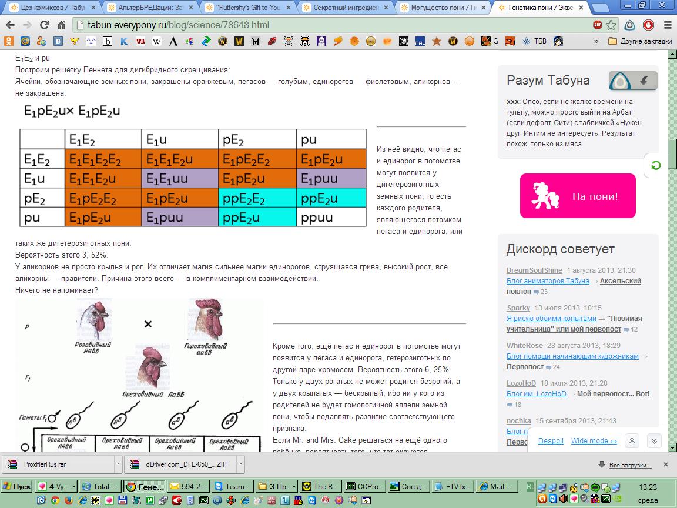Open Я рисую обоими копытами link

click(x=551, y=318)
